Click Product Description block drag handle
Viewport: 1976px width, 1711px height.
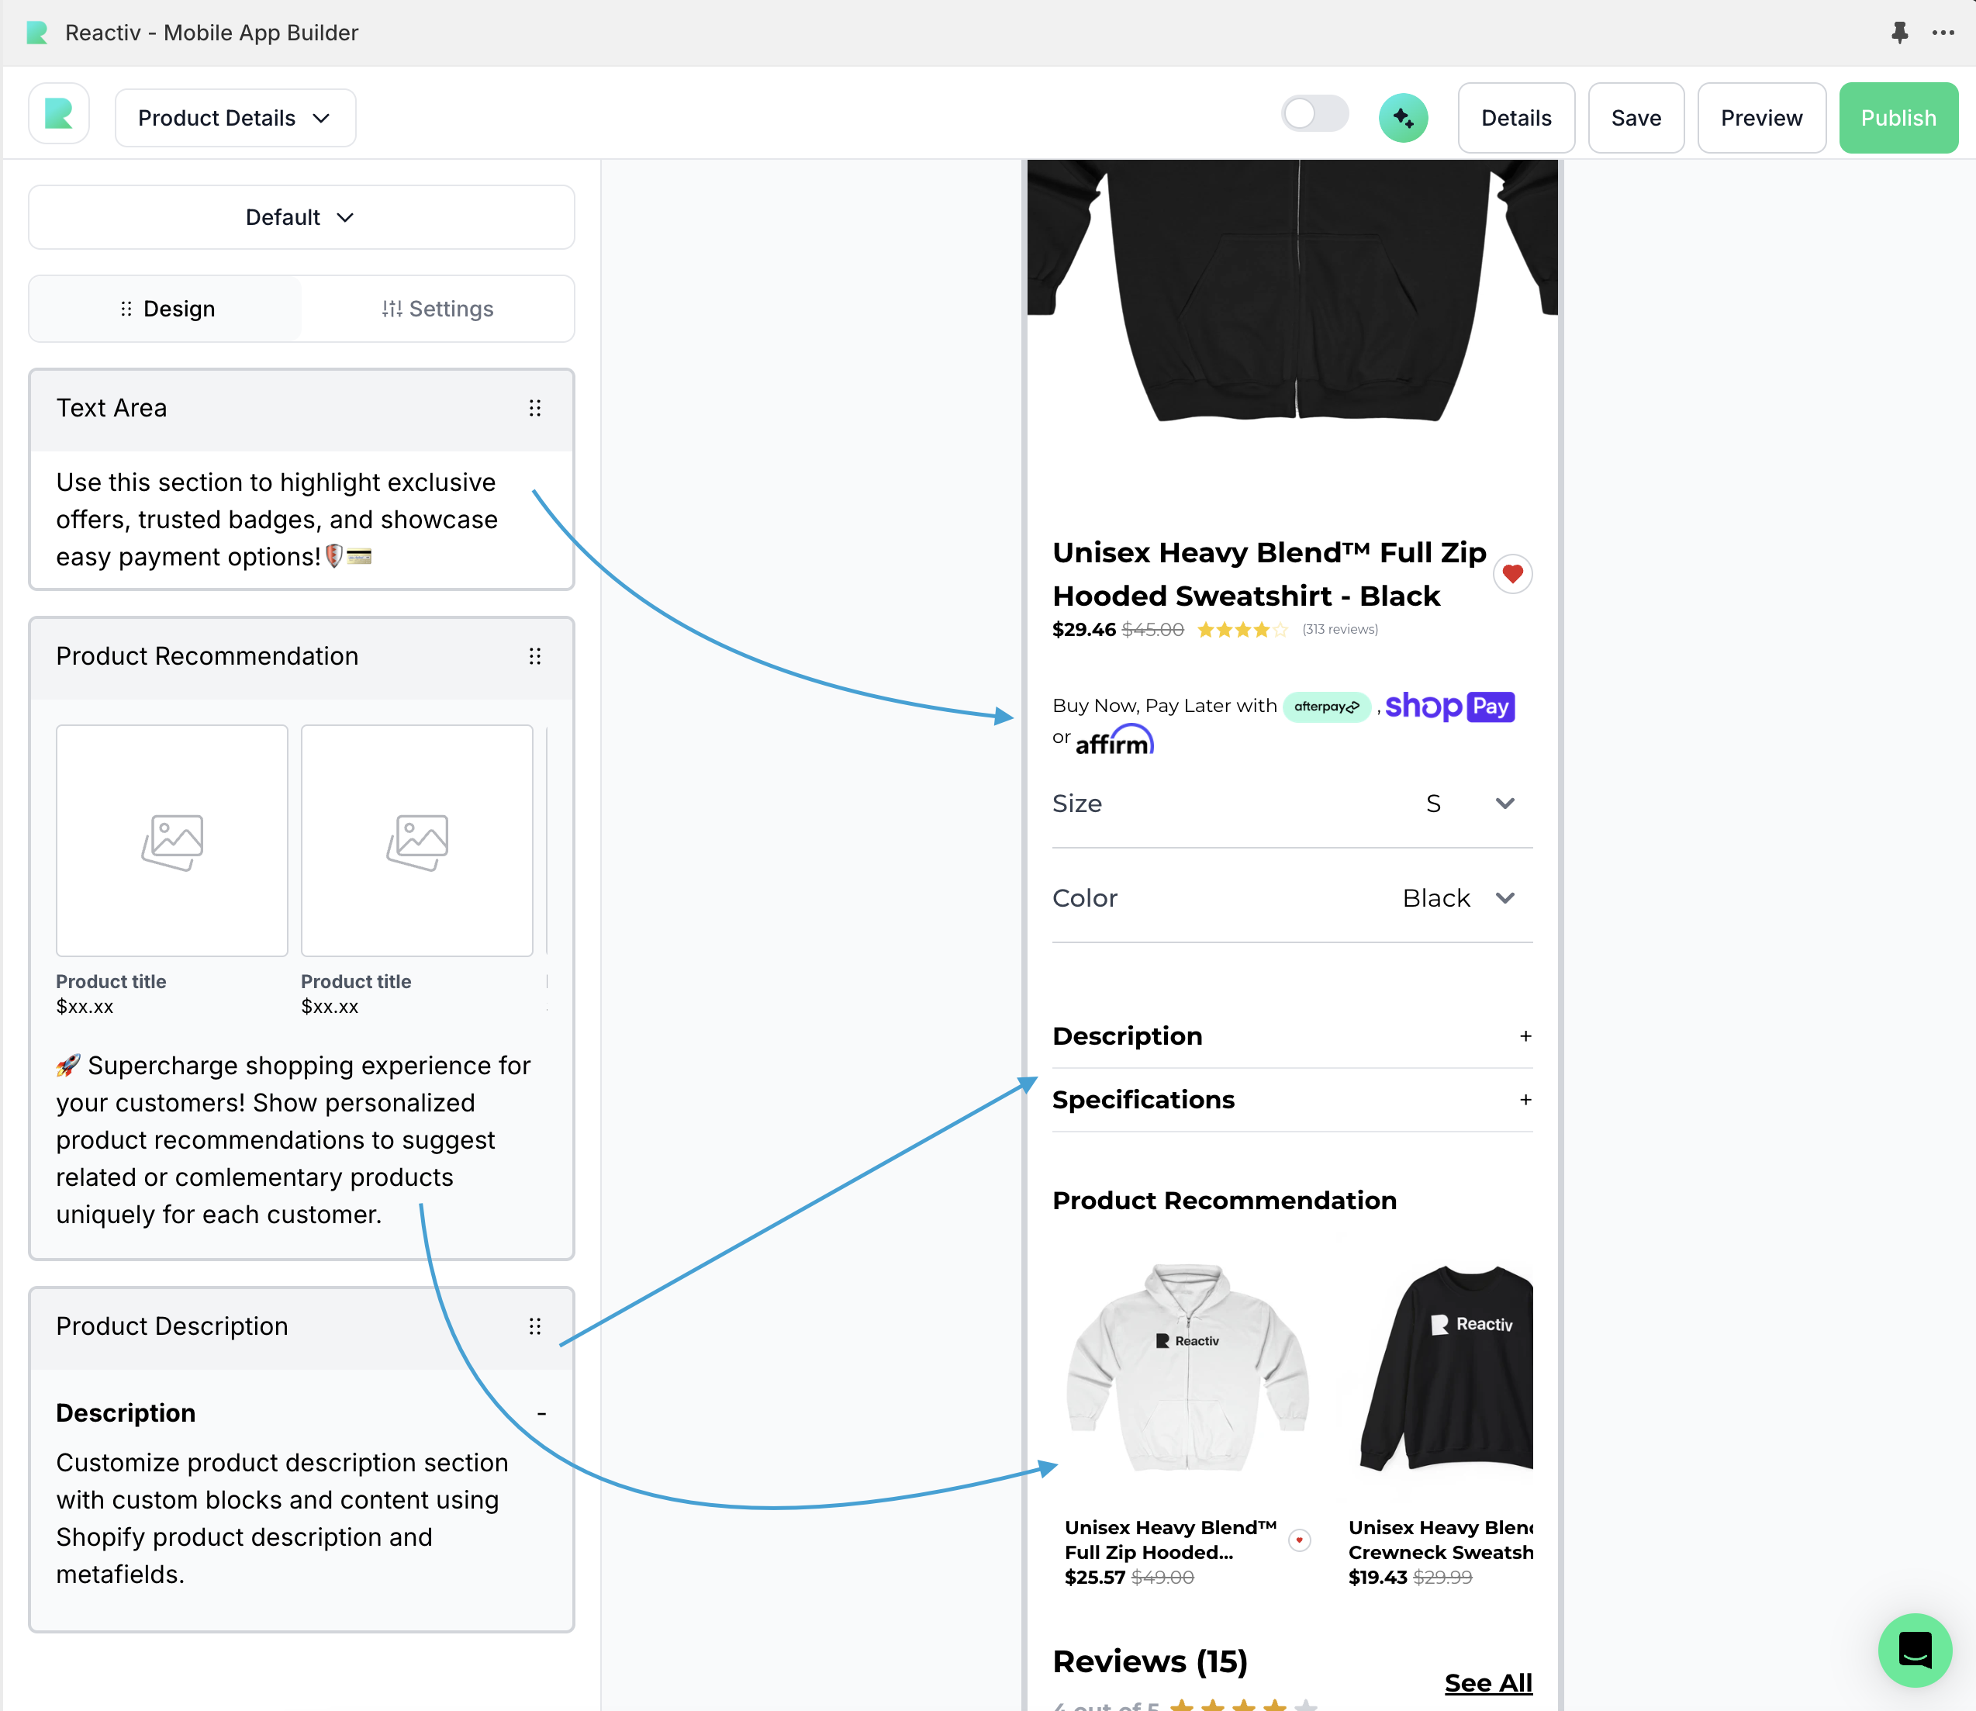tap(534, 1326)
